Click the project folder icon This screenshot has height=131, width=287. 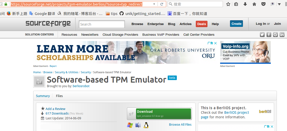(39, 82)
